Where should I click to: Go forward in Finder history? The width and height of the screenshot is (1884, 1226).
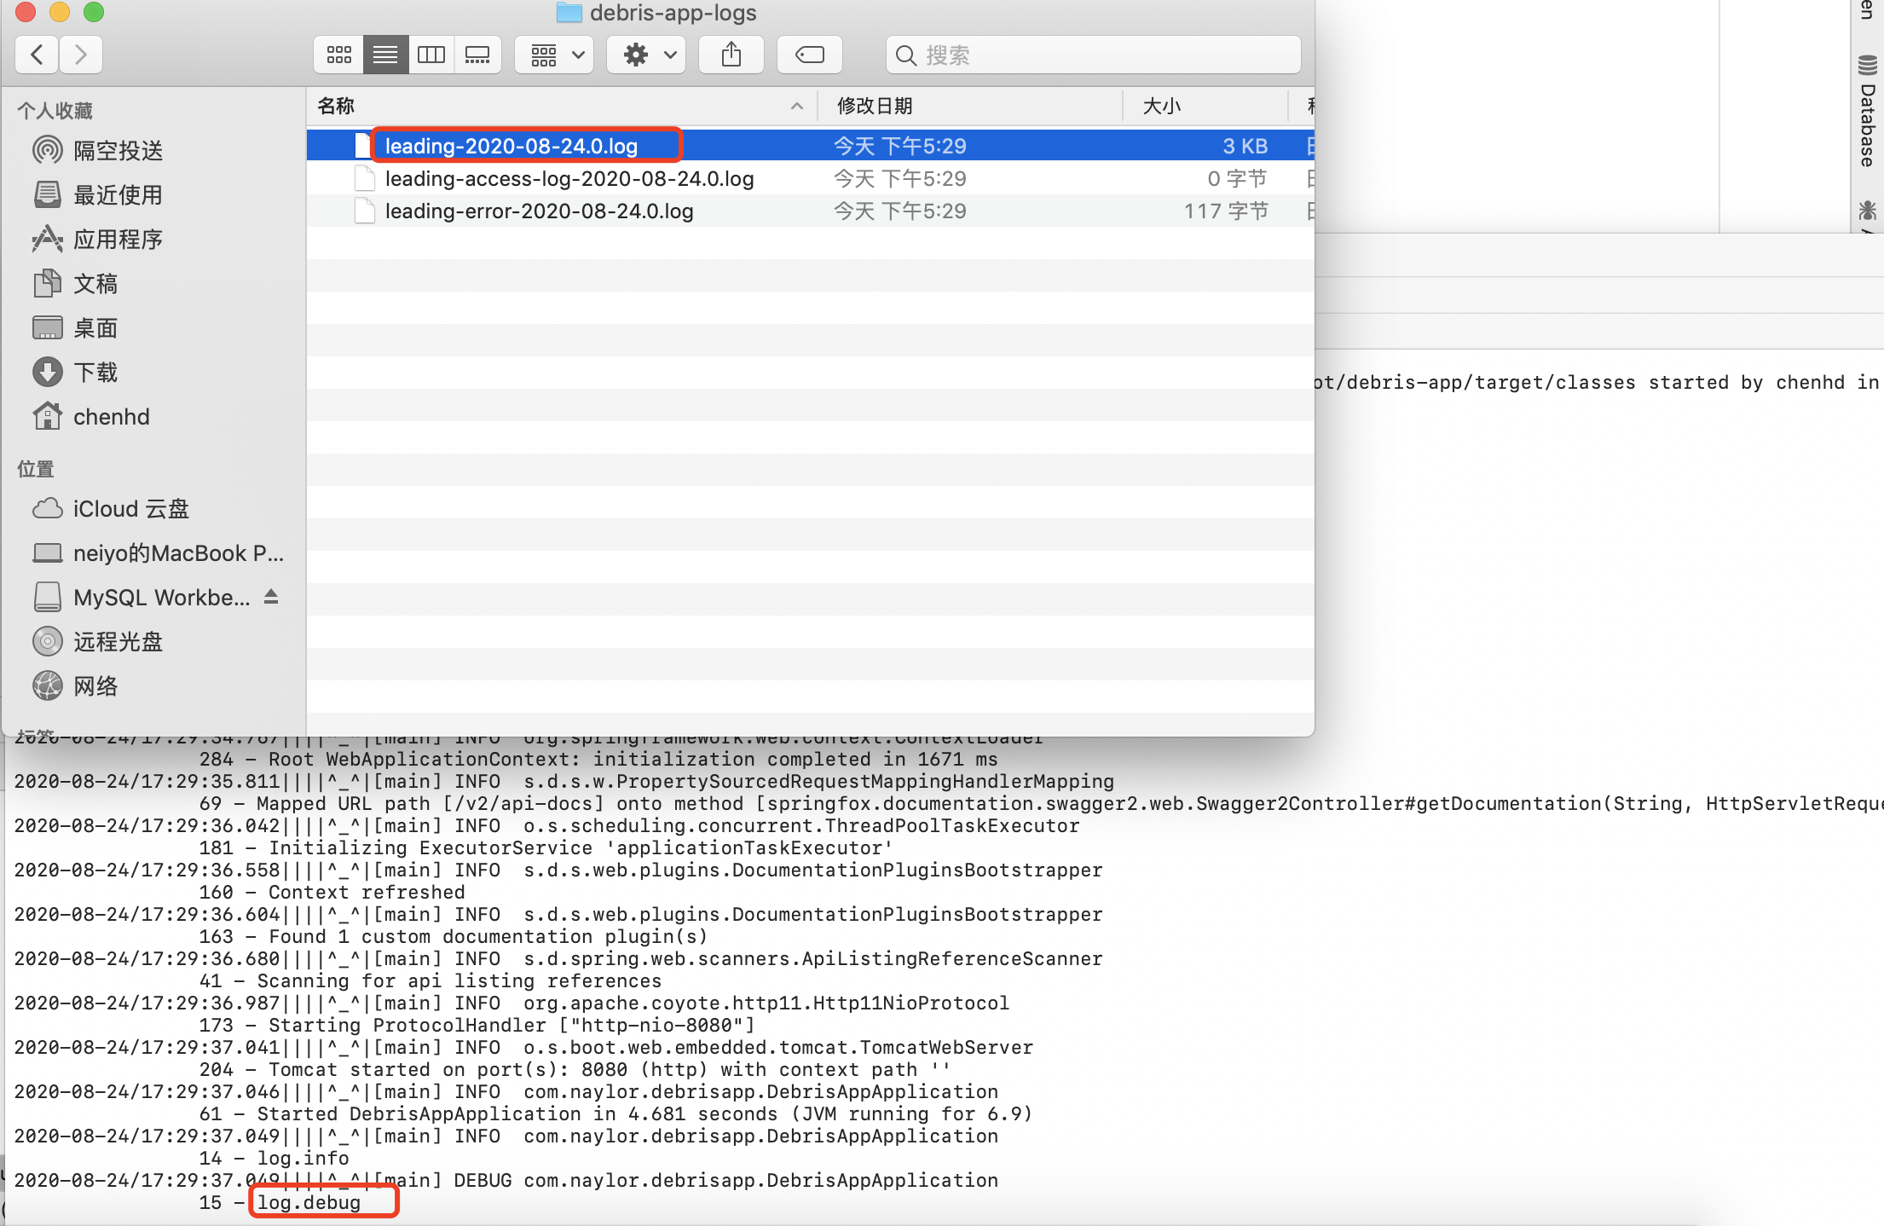[x=81, y=55]
